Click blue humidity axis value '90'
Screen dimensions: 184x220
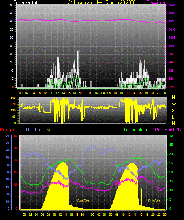7,143
